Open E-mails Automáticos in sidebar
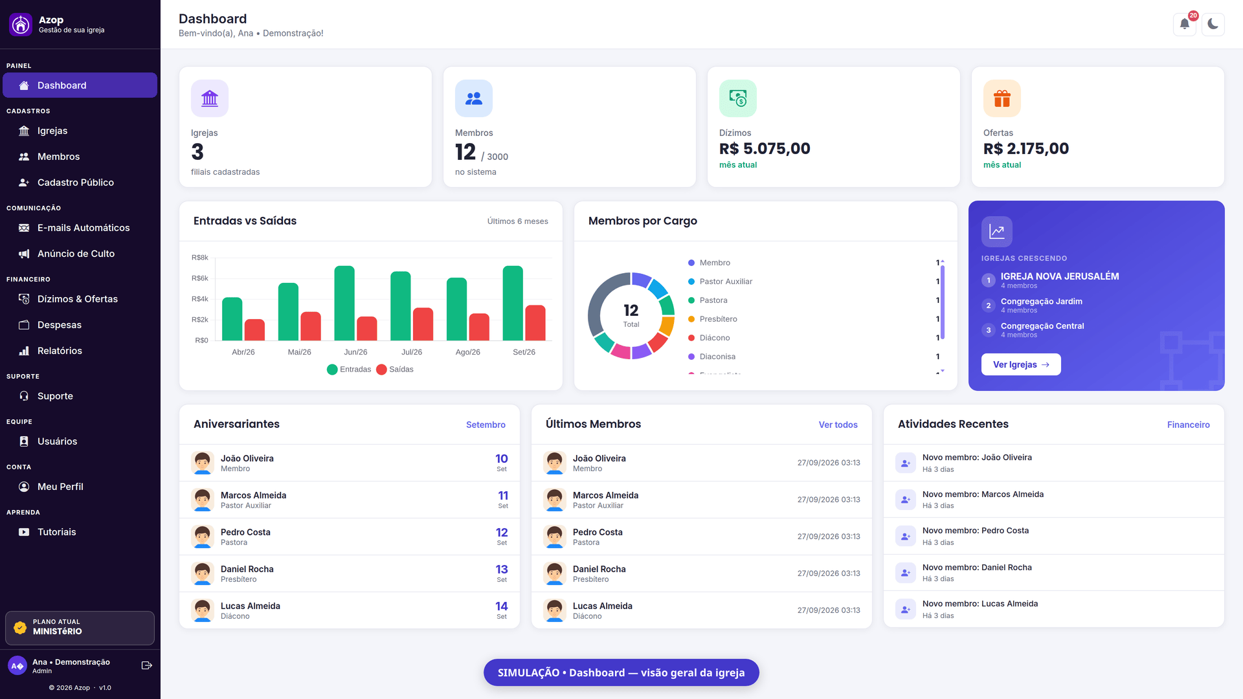This screenshot has height=699, width=1243. tap(80, 228)
